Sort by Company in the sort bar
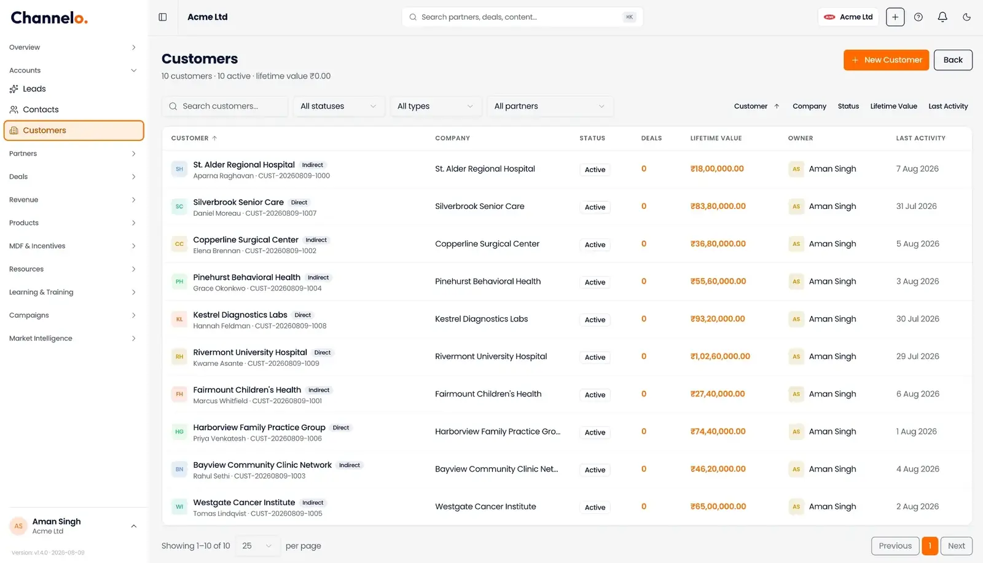The image size is (983, 563). point(809,106)
